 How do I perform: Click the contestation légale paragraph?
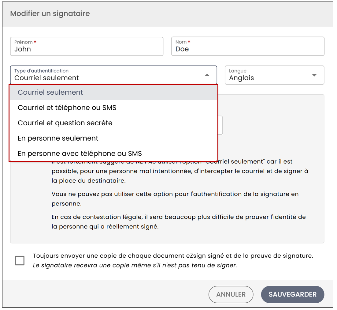[179, 222]
